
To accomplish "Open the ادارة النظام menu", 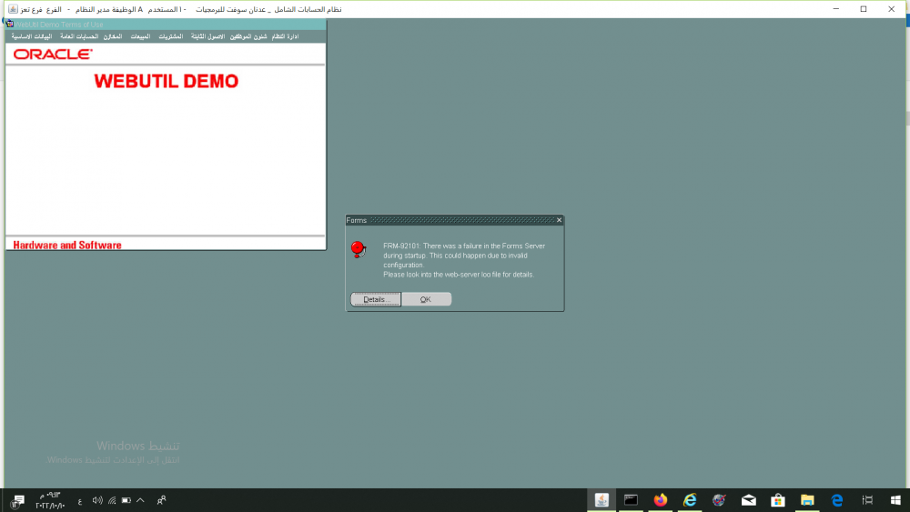I will pyautogui.click(x=285, y=36).
